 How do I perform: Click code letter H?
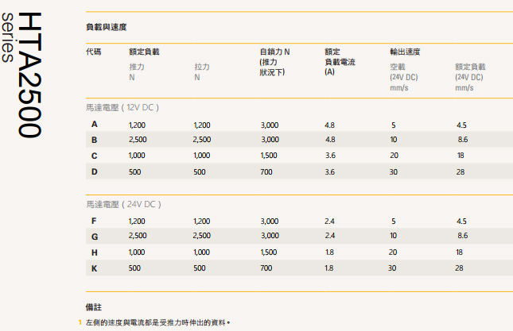tap(94, 252)
